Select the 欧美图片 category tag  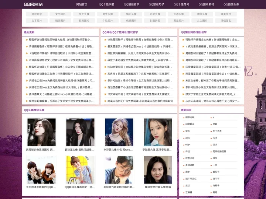[84, 21]
